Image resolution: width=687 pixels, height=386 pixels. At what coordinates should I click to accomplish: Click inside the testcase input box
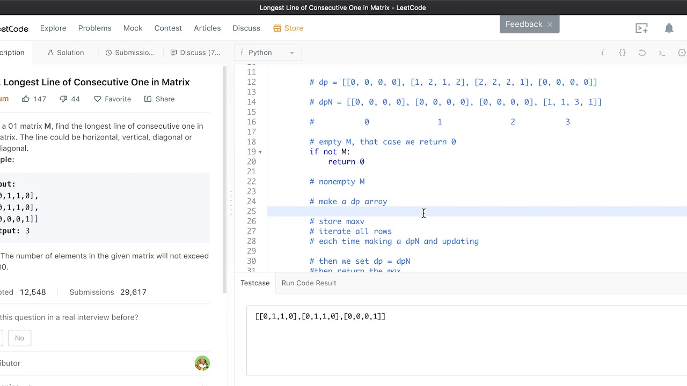(x=466, y=340)
